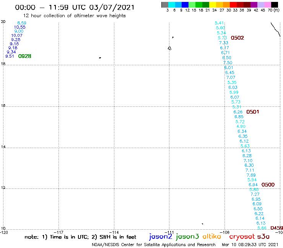Click the wave height value 9.15
This screenshot has width=283, height=248.
click(14, 44)
